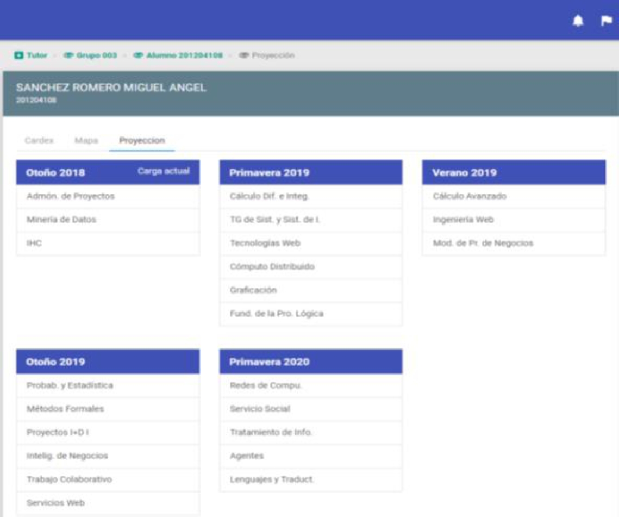Choose Cómputo Distribuido in Primavera 2019
Screen dimensions: 619x517
272,267
